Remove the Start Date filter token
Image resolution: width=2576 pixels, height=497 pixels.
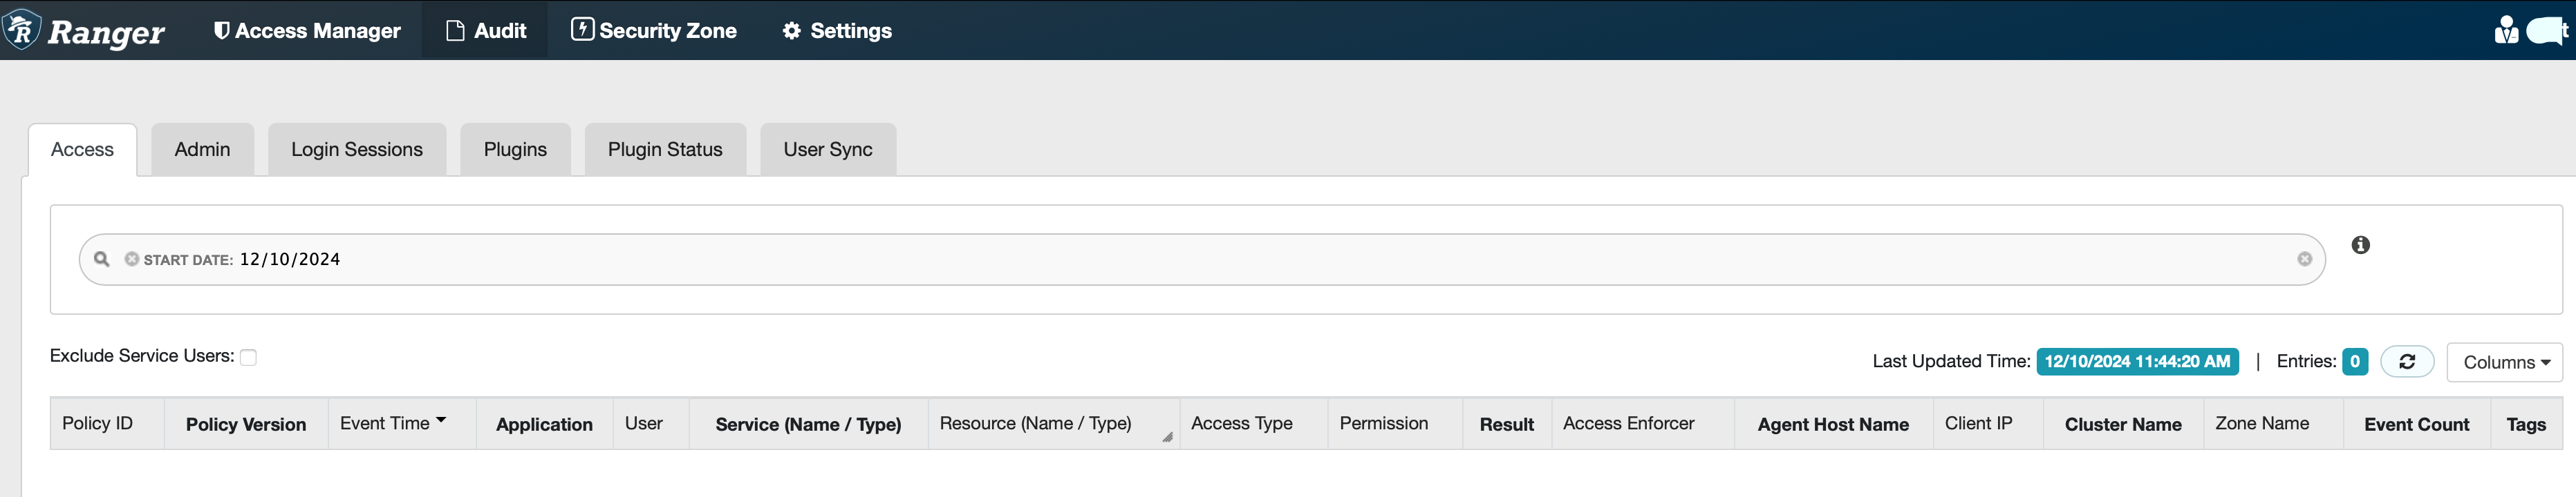[x=131, y=260]
